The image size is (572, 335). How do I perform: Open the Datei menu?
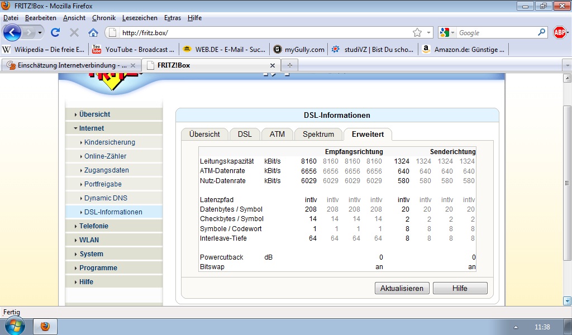tap(11, 18)
